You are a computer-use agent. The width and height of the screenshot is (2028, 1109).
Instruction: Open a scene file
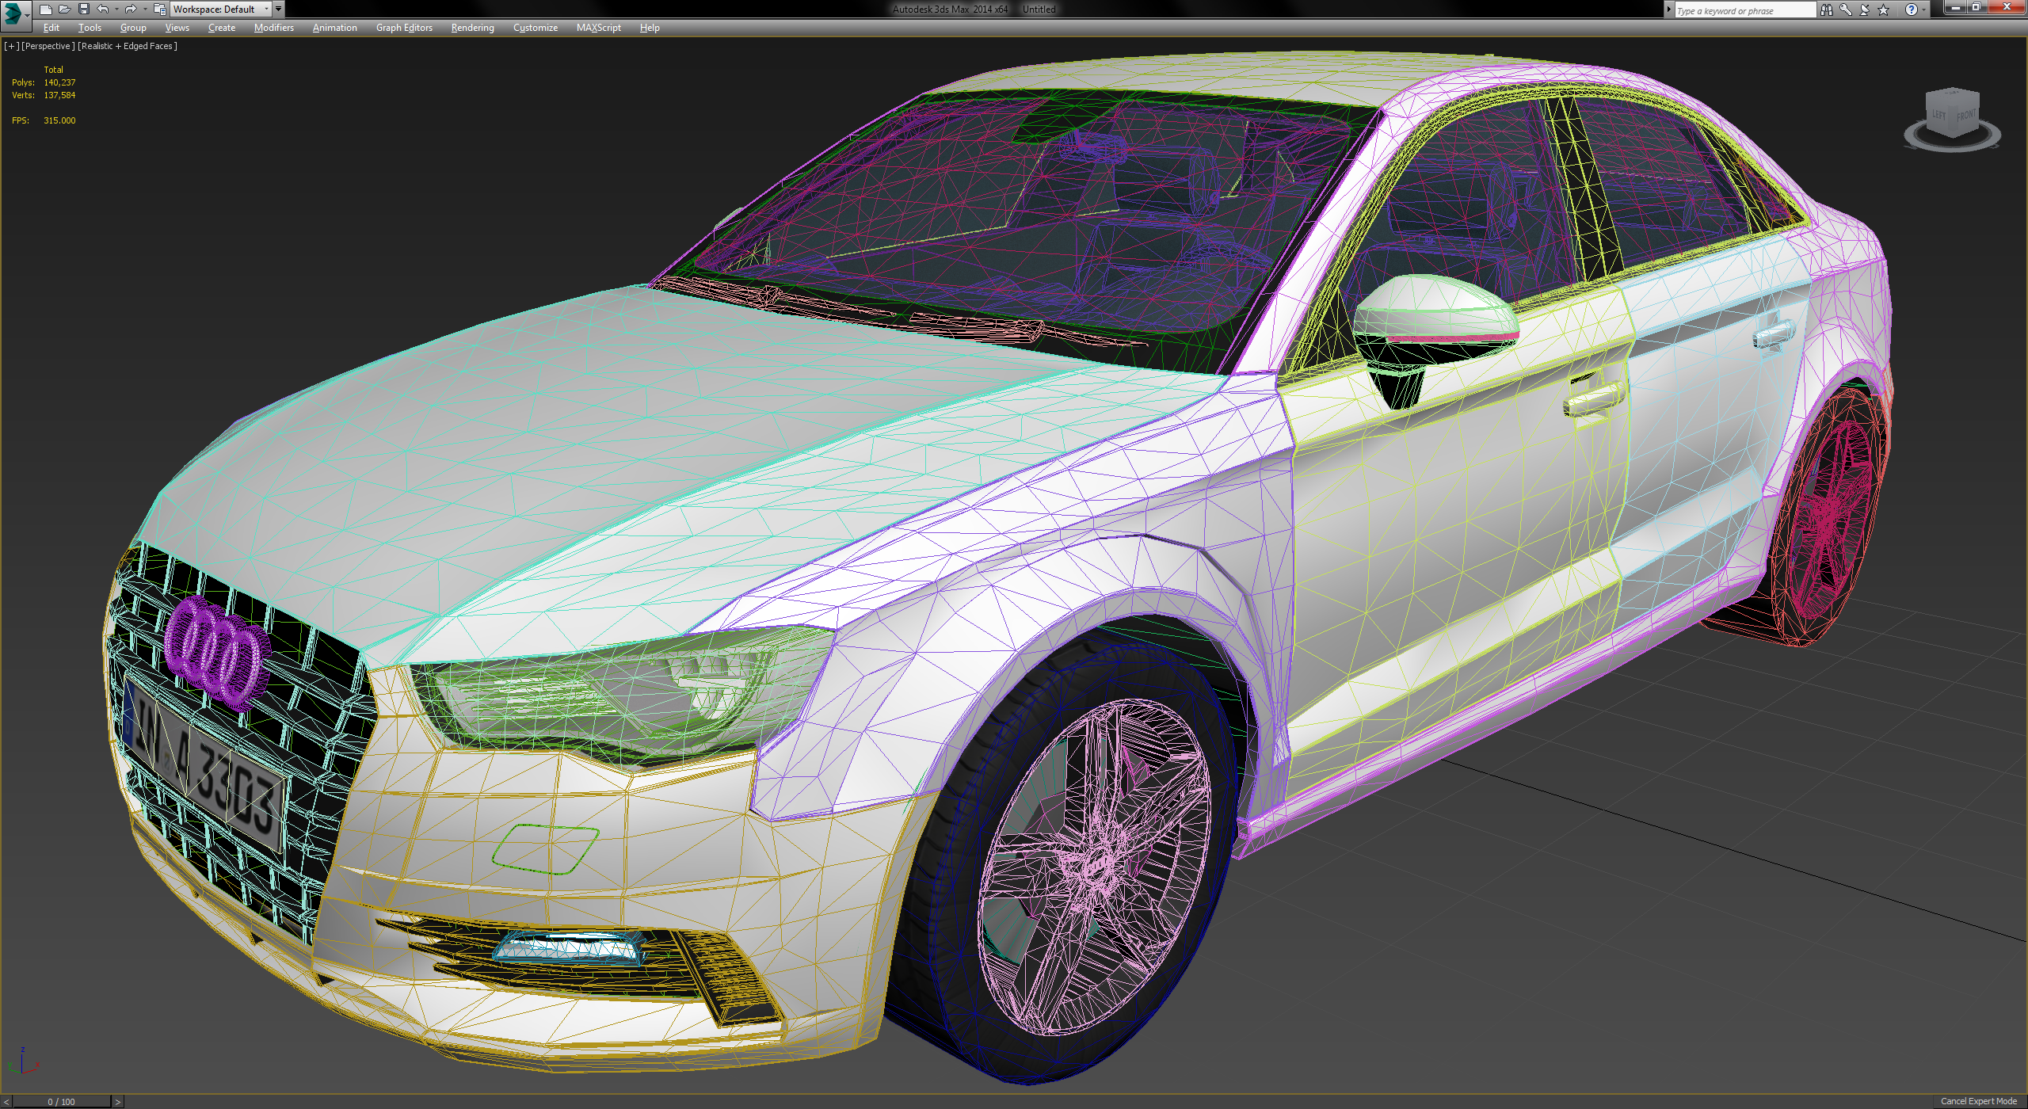pos(66,10)
